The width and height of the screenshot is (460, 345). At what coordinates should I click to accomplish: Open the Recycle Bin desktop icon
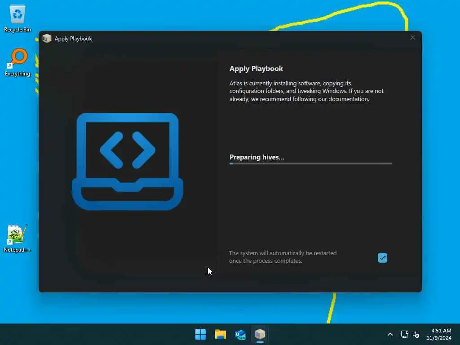click(18, 18)
